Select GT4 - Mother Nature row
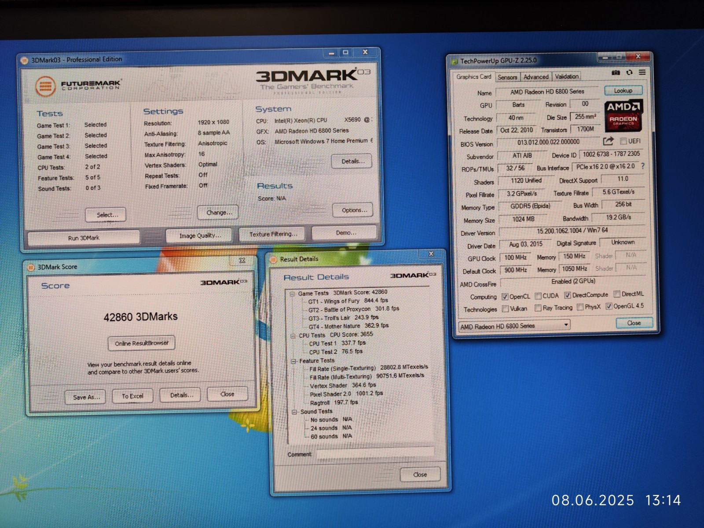 click(x=348, y=326)
